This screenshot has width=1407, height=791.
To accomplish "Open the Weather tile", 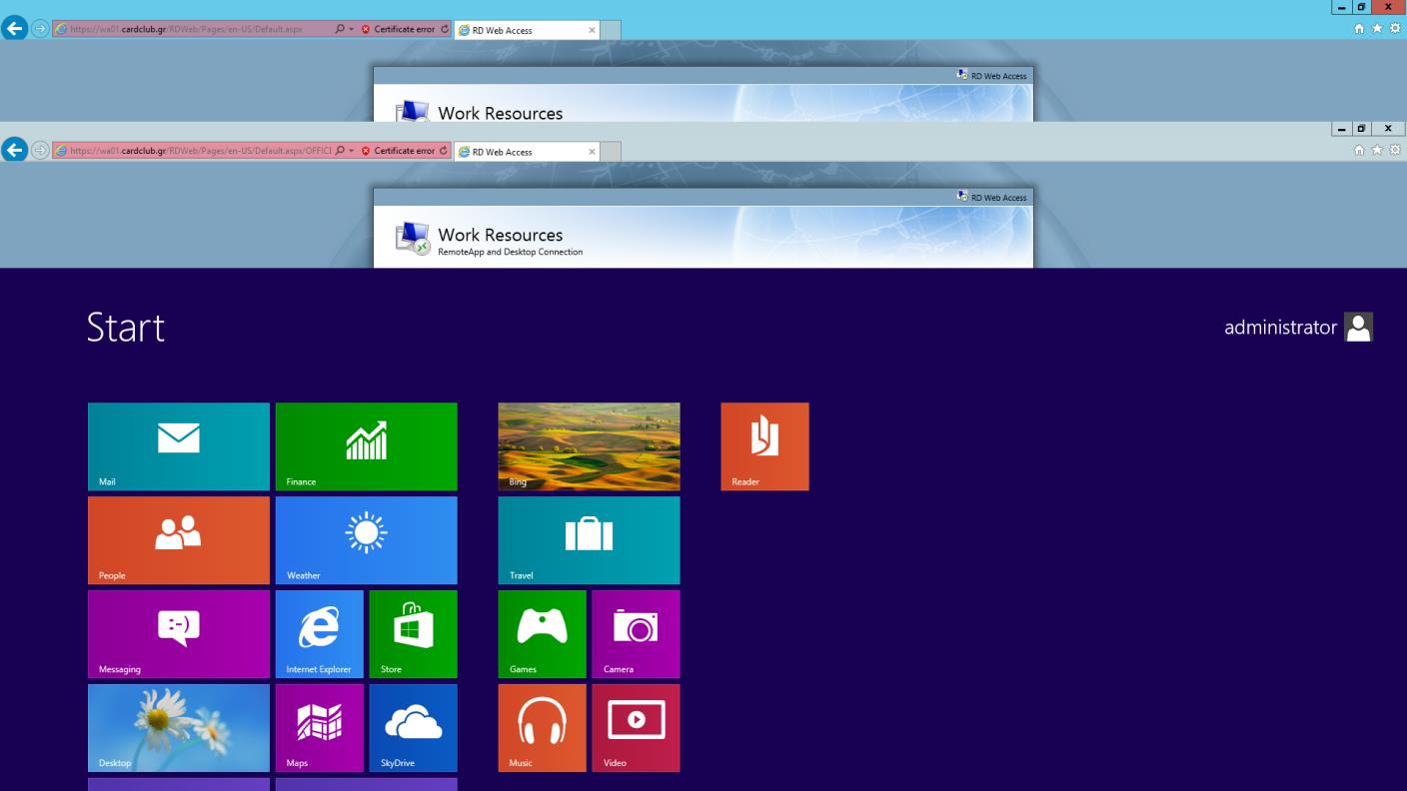I will (366, 540).
